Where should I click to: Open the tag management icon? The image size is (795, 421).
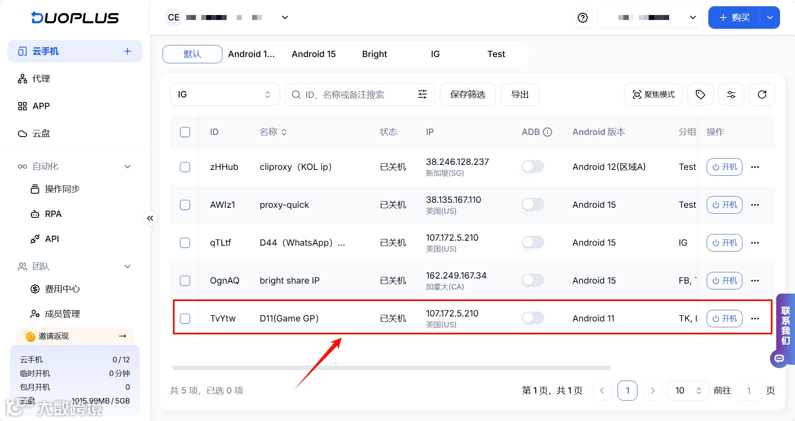(x=700, y=95)
